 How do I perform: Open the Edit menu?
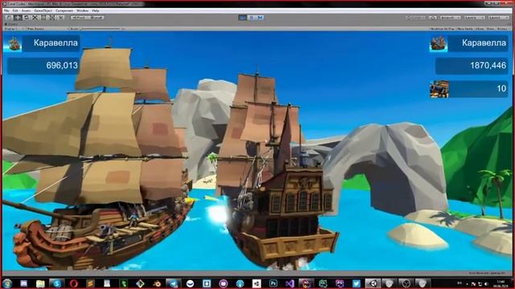point(15,10)
